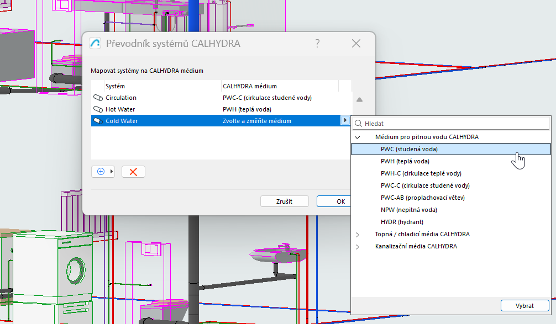Confirm the dialog with OK
The width and height of the screenshot is (556, 324).
[334, 201]
